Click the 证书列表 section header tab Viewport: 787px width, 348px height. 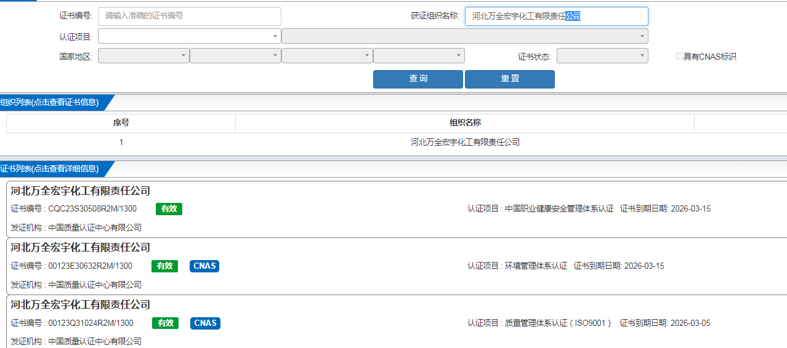pyautogui.click(x=54, y=168)
